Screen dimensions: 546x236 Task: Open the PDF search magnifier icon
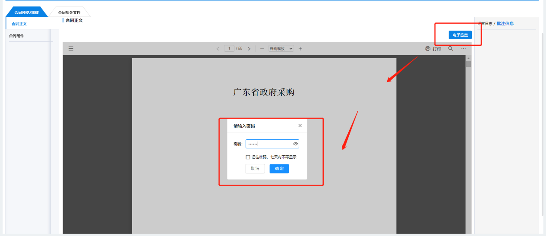pyautogui.click(x=451, y=49)
